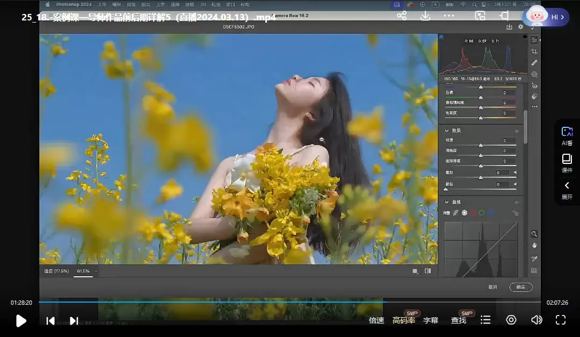Open the 查找 search feature
The height and width of the screenshot is (337, 580).
[x=459, y=320]
